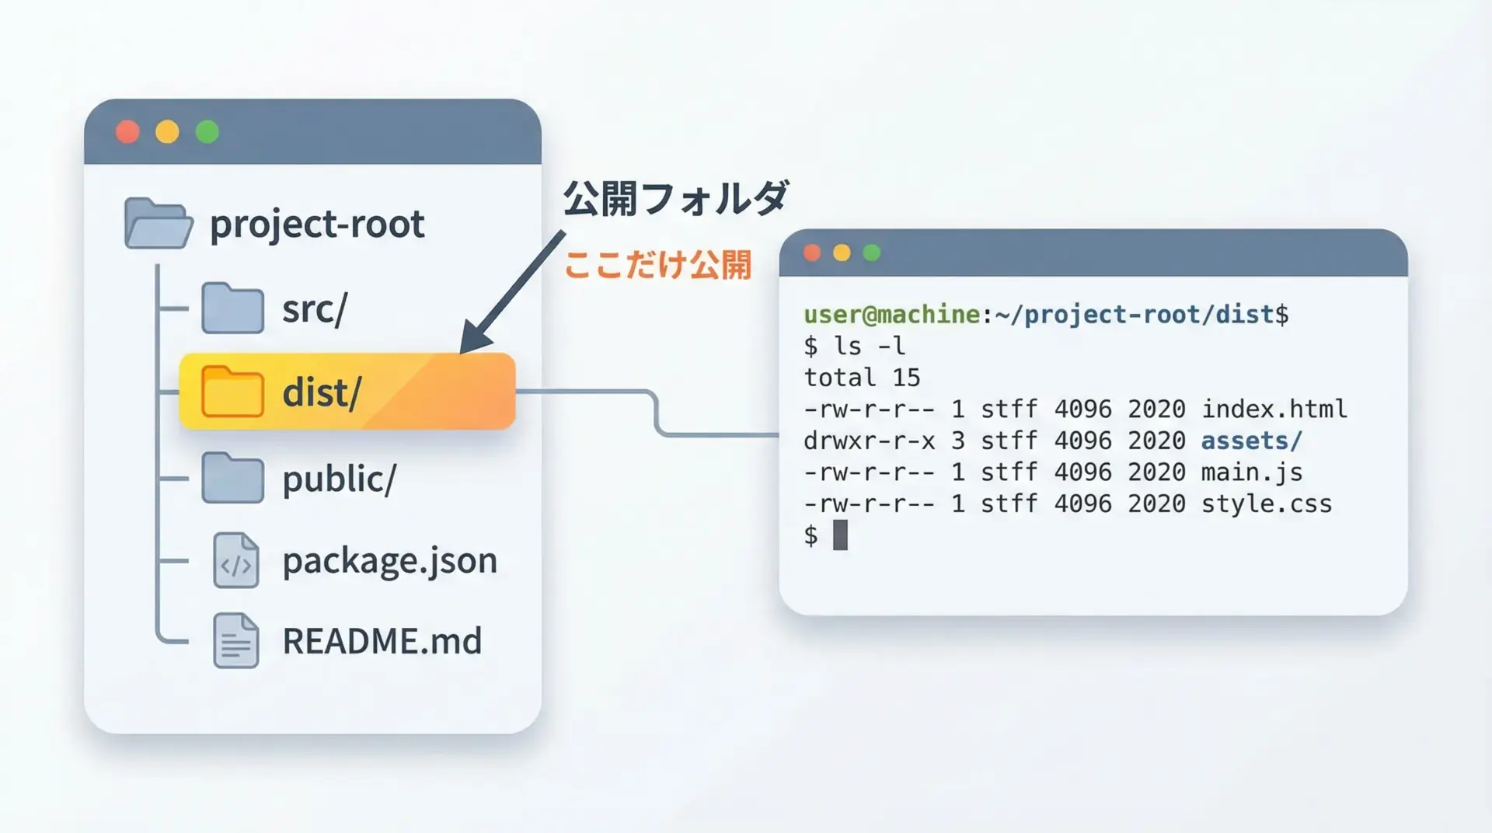Click the public folder icon
1492x833 pixels.
232,478
